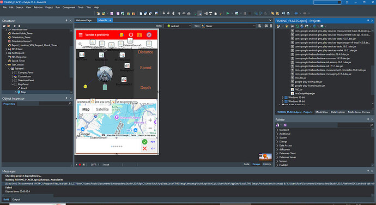Select the RestRequest component icon on the form
Viewport: 376px width, 205px height.
tap(101, 55)
